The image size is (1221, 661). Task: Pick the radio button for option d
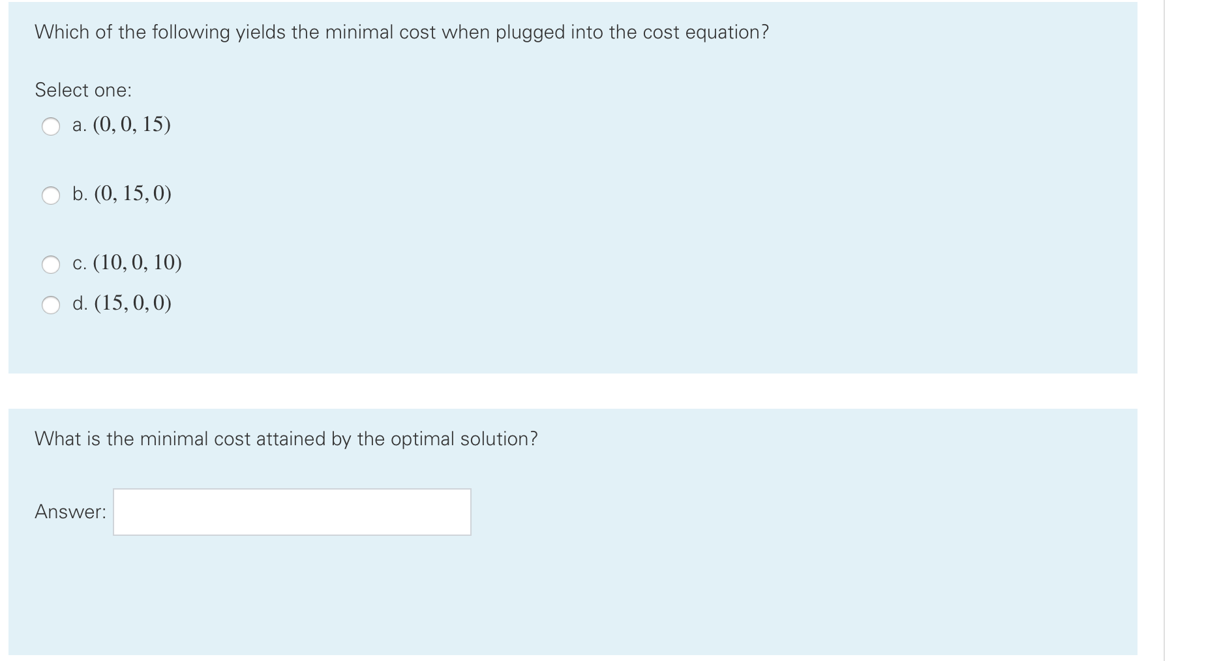coord(51,304)
